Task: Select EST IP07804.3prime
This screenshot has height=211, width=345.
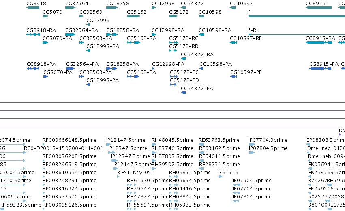Action: point(268,148)
